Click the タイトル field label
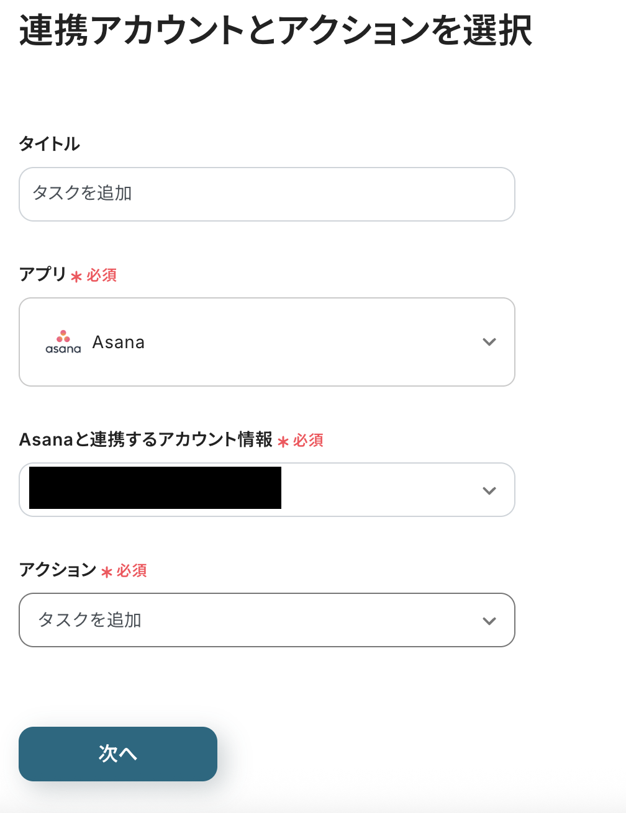This screenshot has height=813, width=626. click(x=49, y=144)
